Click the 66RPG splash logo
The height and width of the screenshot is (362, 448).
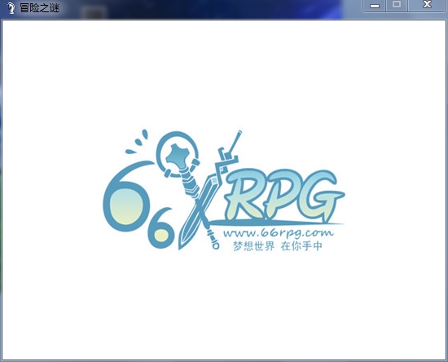tap(224, 191)
